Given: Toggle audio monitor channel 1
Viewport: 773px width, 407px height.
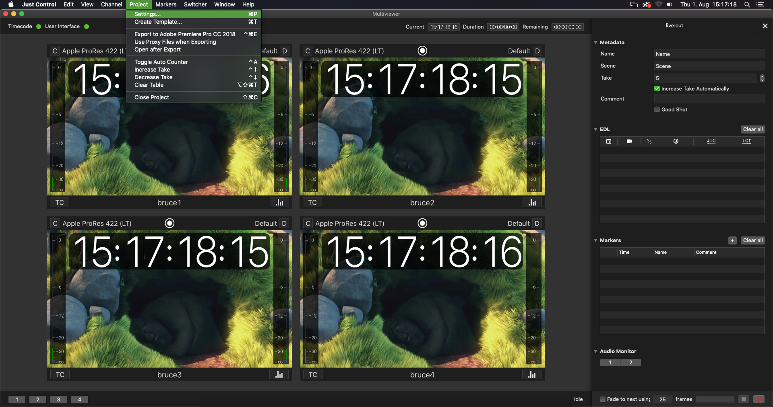Looking at the screenshot, I should point(610,363).
